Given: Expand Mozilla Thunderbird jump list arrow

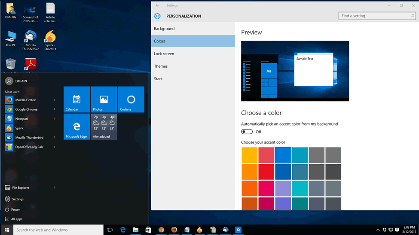Looking at the screenshot, I should (x=55, y=137).
